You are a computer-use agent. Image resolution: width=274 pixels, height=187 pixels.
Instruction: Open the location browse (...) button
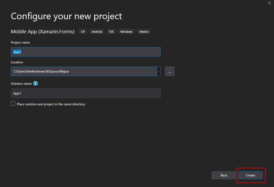pos(170,71)
